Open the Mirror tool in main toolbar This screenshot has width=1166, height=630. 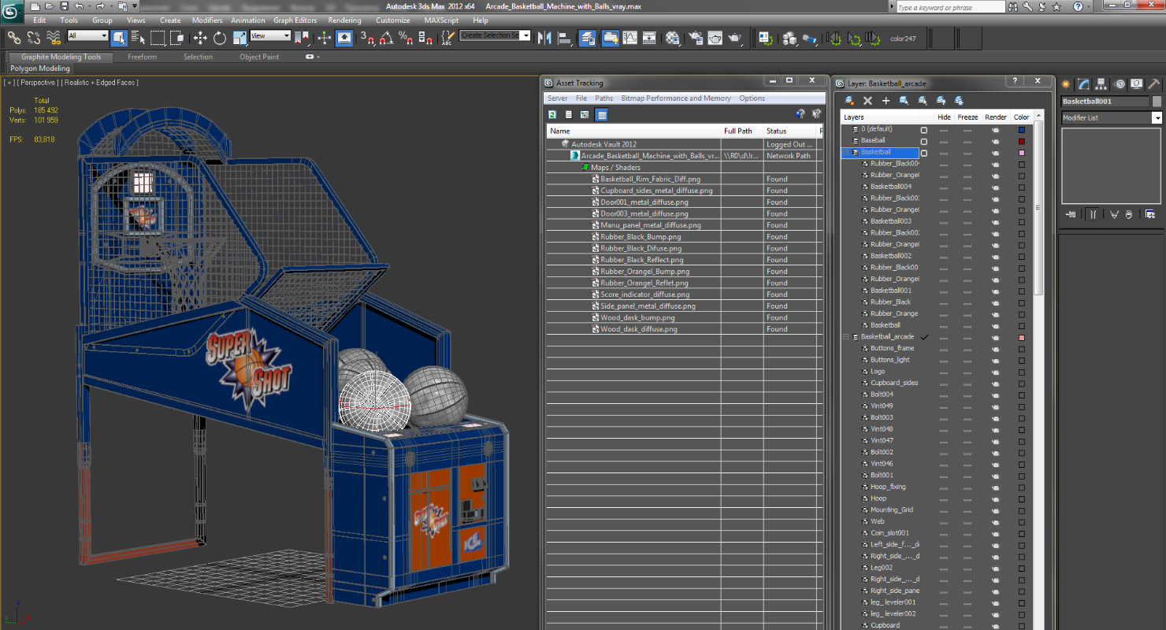pyautogui.click(x=545, y=37)
